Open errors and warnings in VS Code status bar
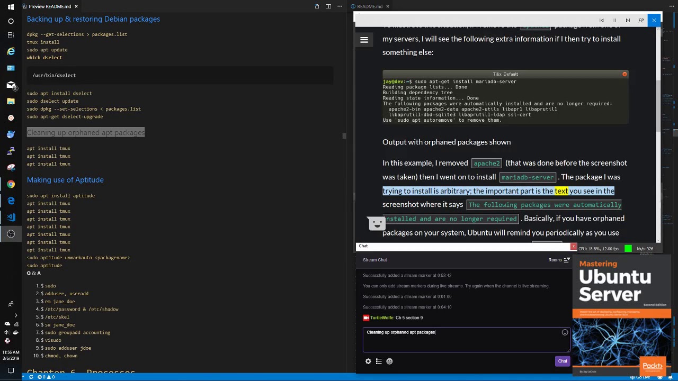This screenshot has width=678, height=381. pos(46,377)
